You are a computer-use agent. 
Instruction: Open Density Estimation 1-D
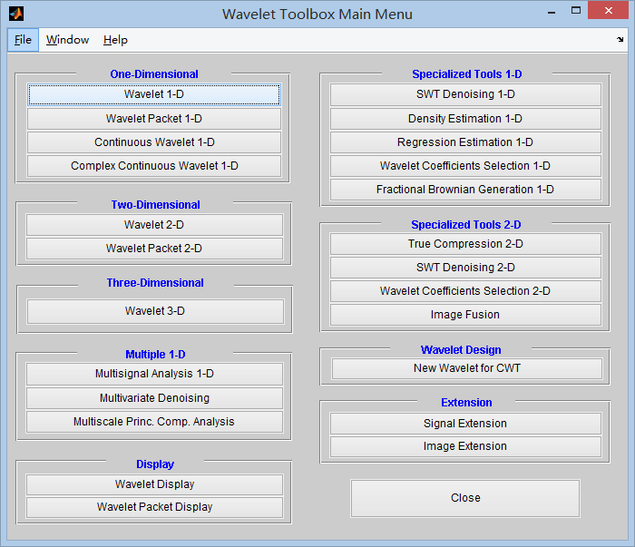[x=465, y=119]
